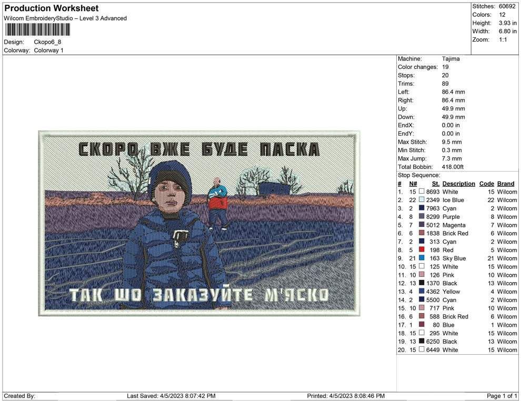
Task: Click the 'Printed: 4/5/2023 8:08:46 PM' footer
Action: (x=346, y=396)
